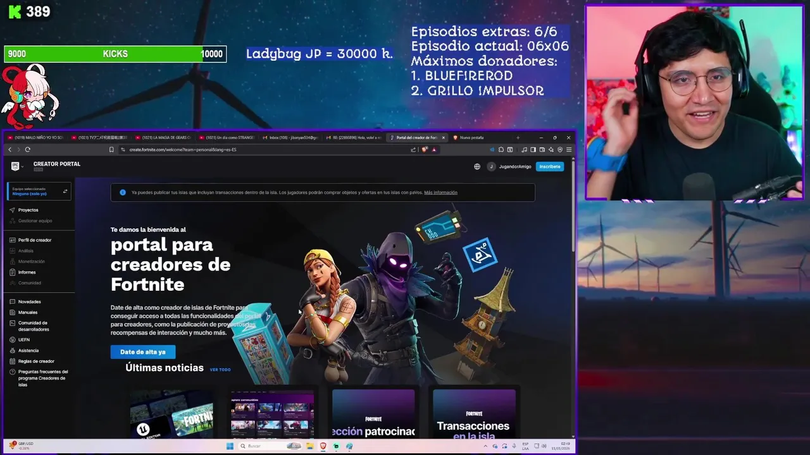
Task: Click the GBP/USD widget on taskbar
Action: coord(22,446)
